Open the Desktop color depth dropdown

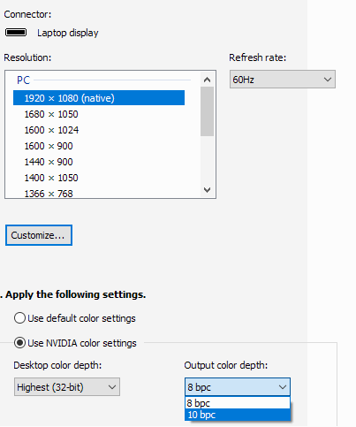coord(67,387)
